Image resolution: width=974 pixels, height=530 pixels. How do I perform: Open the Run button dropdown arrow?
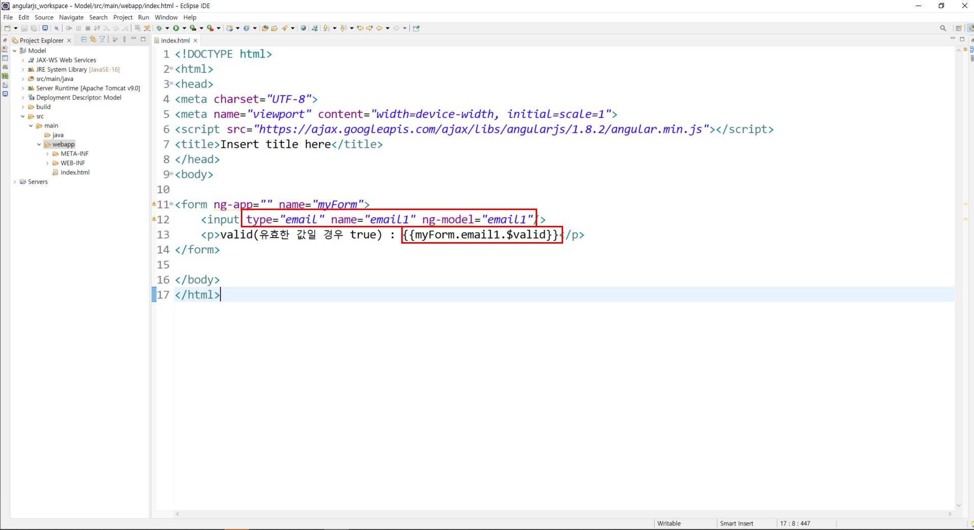[184, 28]
